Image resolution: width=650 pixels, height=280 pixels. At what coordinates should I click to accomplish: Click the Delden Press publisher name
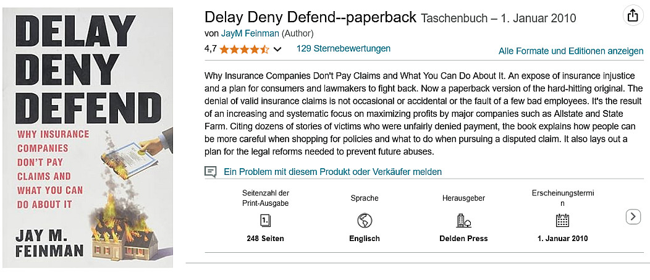click(463, 239)
